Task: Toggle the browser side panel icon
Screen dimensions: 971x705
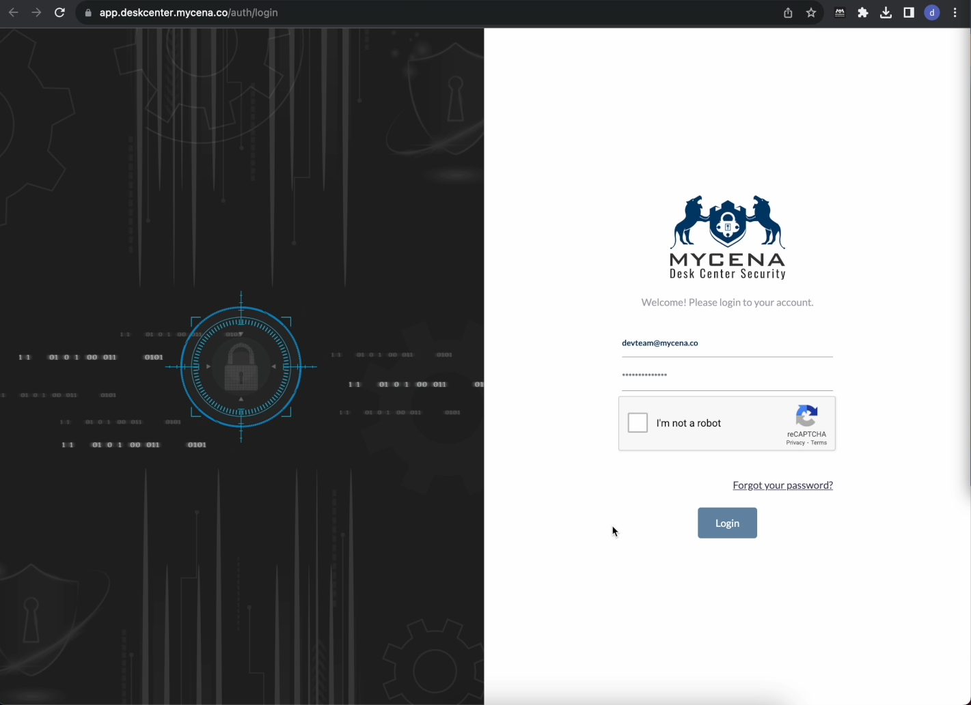Action: (909, 12)
